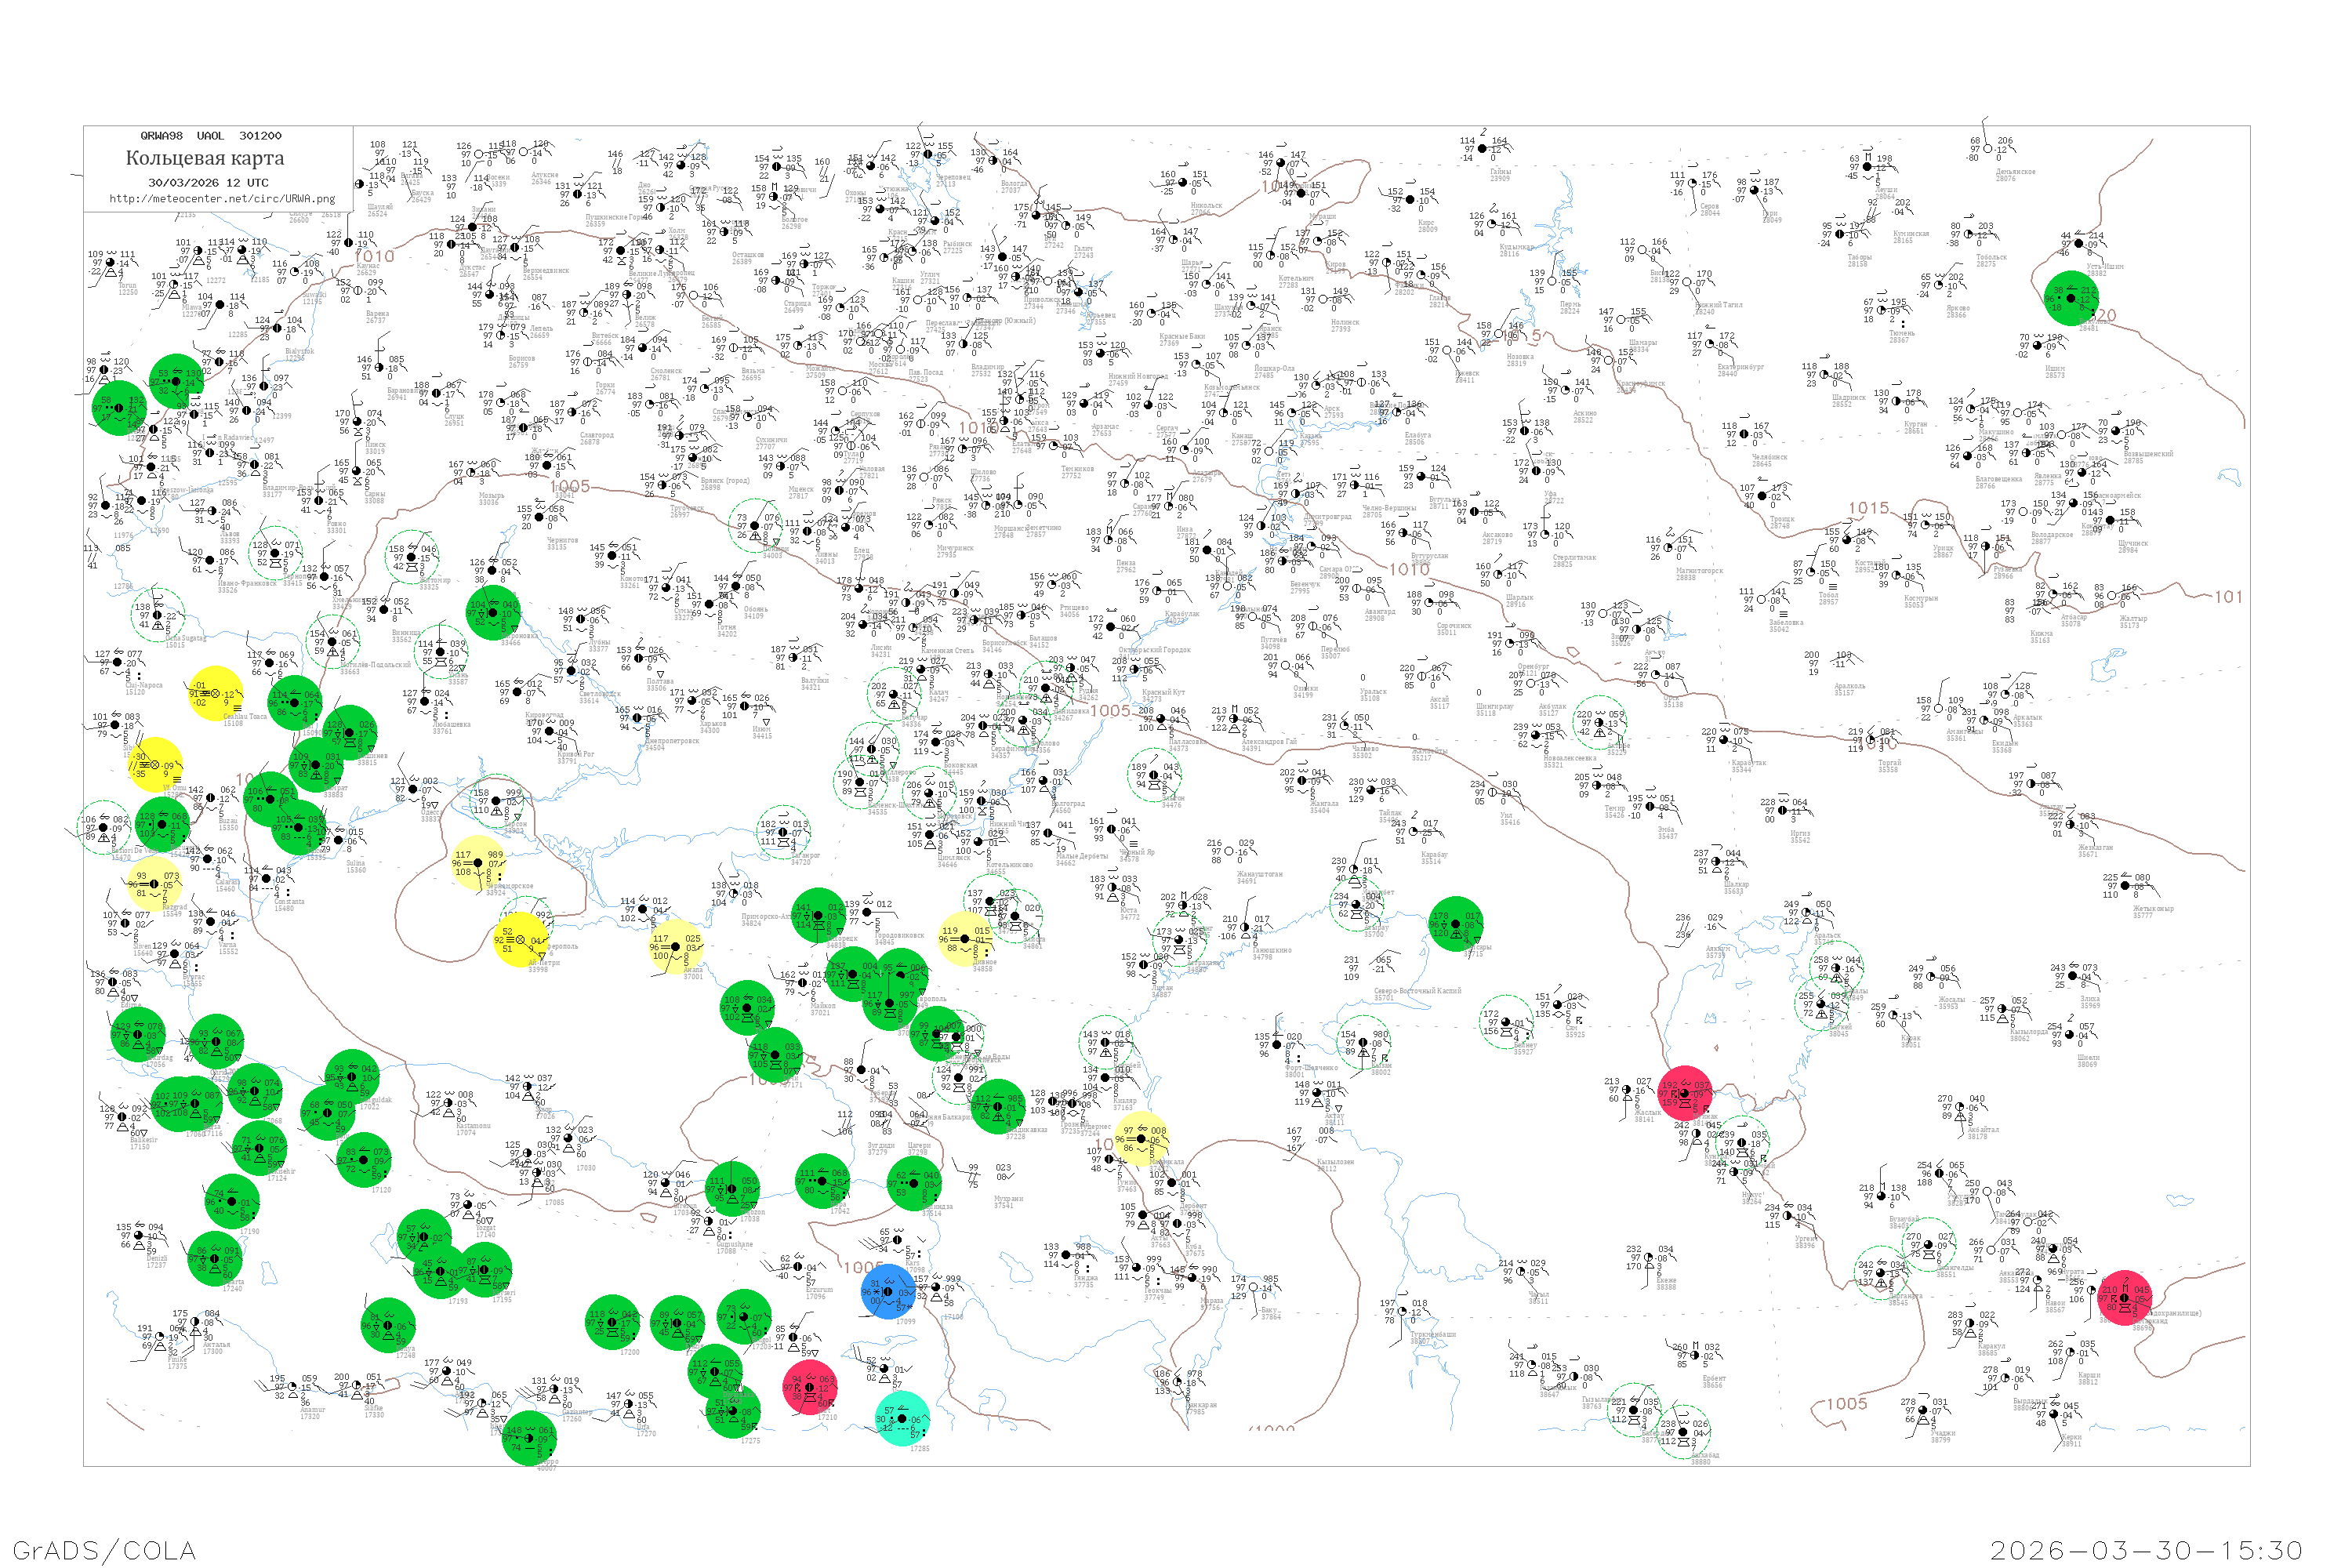
Task: Click green station circle near the 1020 isobar
Action: coord(2071,298)
